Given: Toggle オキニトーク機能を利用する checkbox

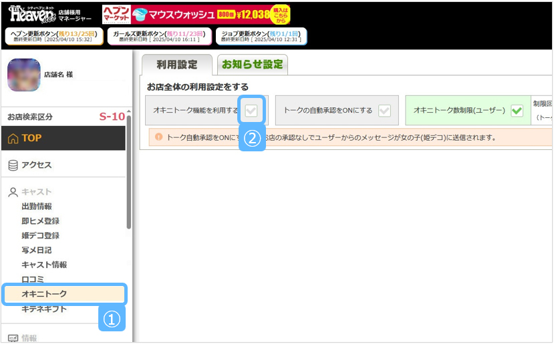Looking at the screenshot, I should pyautogui.click(x=251, y=111).
